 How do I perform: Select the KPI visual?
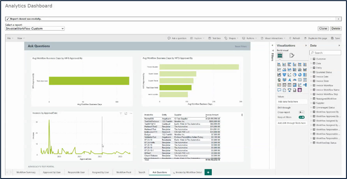279,85
